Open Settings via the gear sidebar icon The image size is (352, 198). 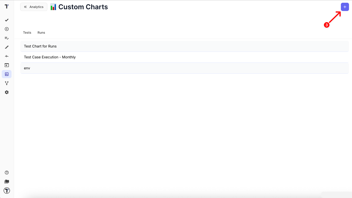[x=7, y=92]
